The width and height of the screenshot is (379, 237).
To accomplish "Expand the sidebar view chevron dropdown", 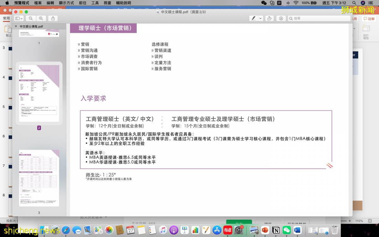I will [x=21, y=18].
